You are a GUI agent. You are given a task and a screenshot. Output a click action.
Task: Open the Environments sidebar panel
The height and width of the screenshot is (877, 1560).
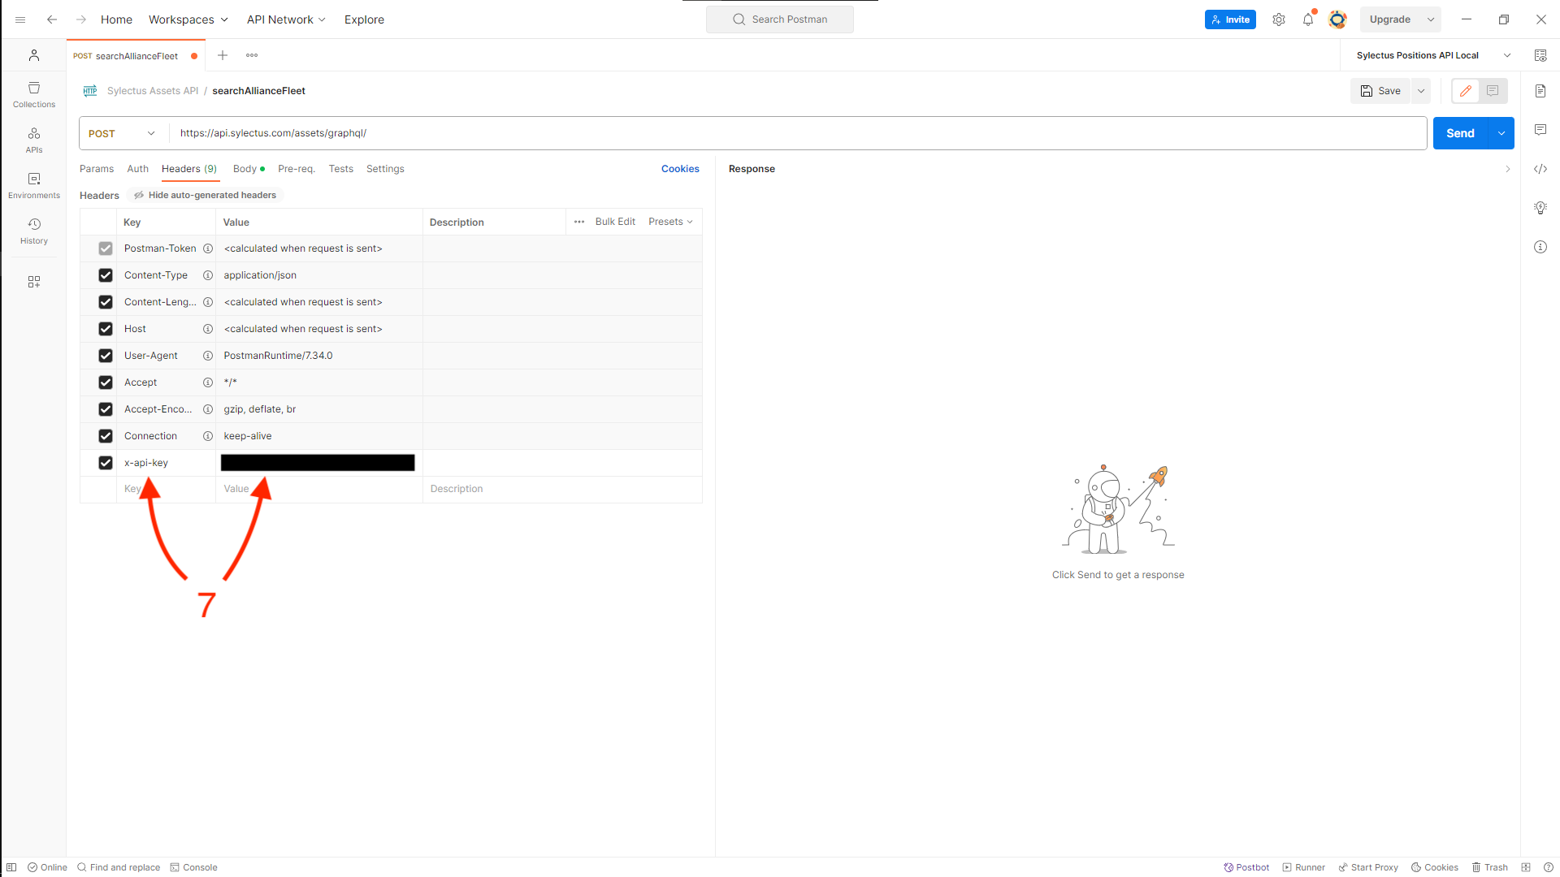(x=33, y=185)
